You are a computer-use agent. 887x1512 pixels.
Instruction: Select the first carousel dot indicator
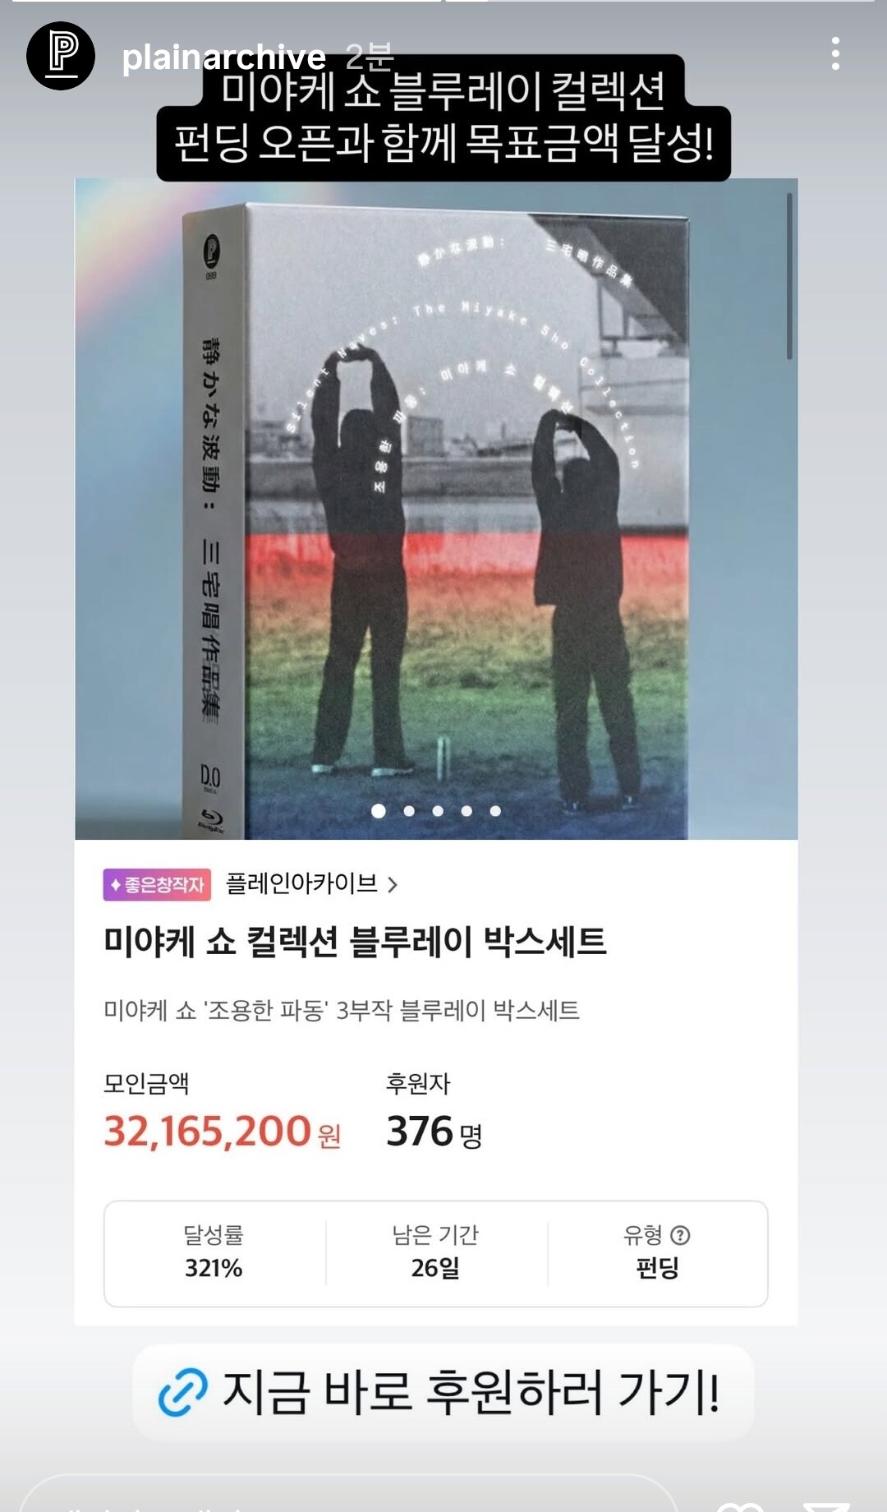(x=379, y=811)
